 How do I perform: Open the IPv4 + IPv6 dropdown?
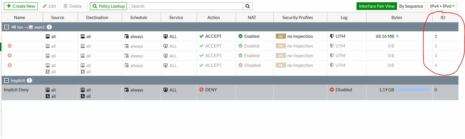(442, 6)
